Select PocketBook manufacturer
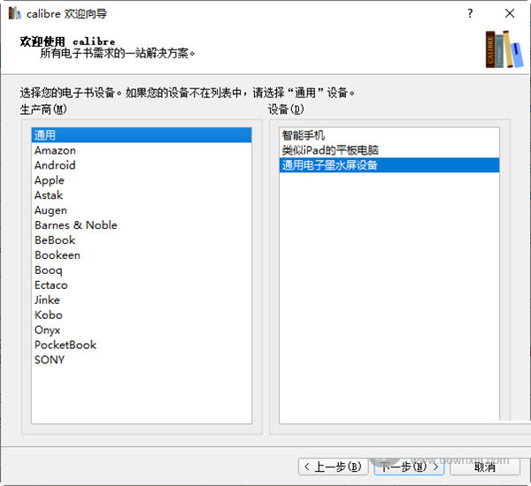 tap(65, 345)
